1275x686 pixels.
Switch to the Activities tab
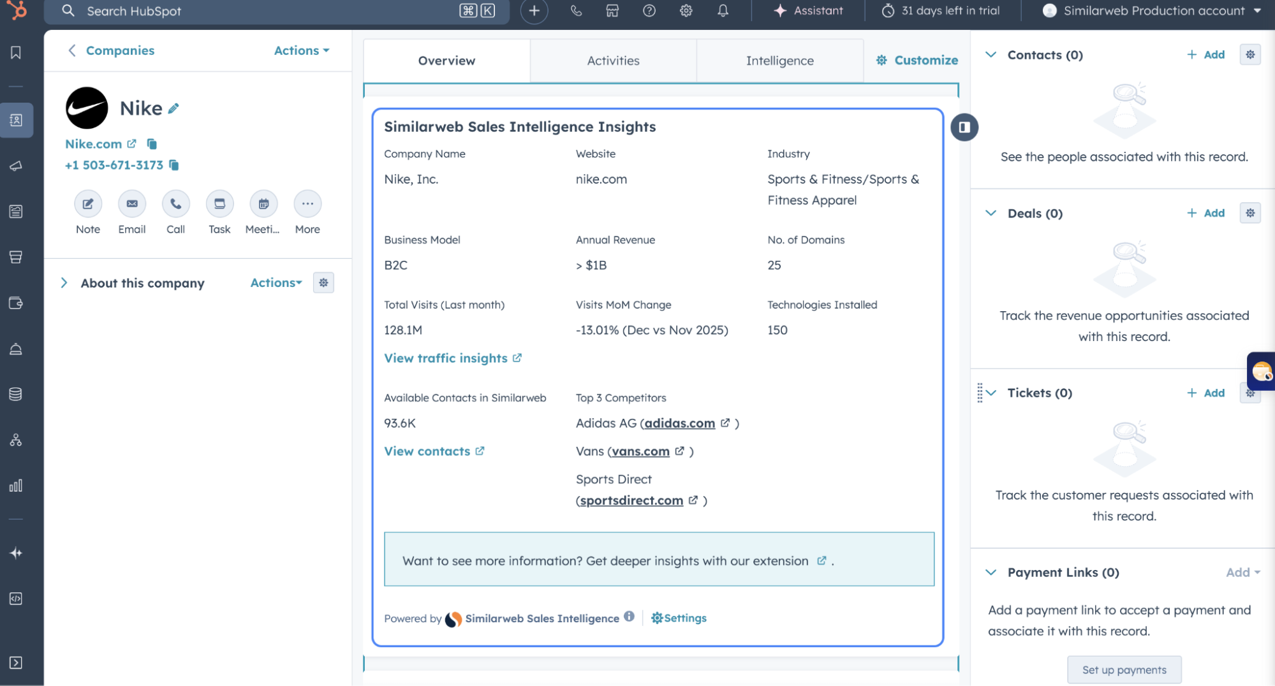(x=613, y=61)
